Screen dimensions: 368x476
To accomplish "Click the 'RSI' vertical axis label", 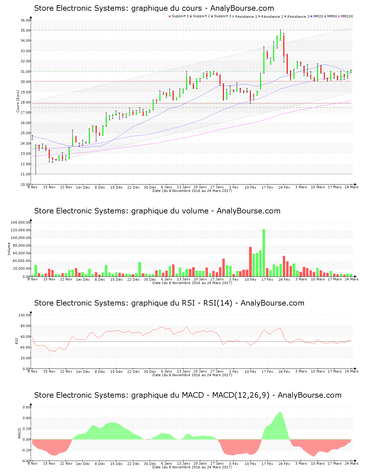I will 17,341.
